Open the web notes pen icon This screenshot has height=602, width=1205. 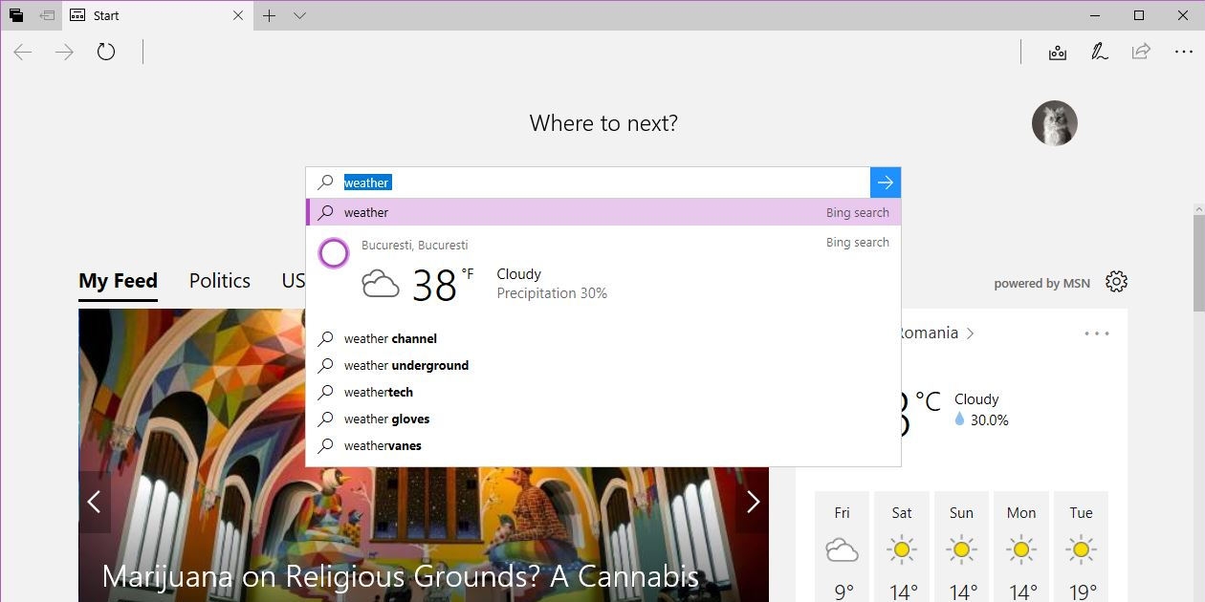tap(1100, 52)
